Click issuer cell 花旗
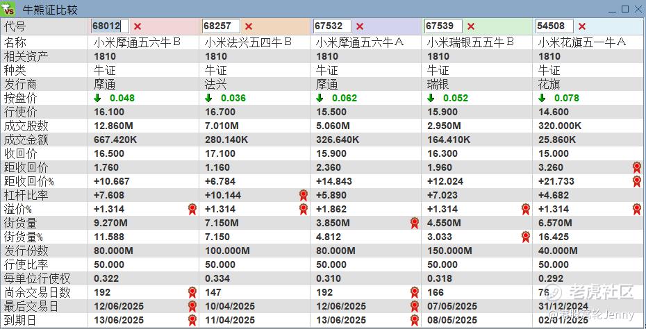The width and height of the screenshot is (646, 329). pos(549,85)
